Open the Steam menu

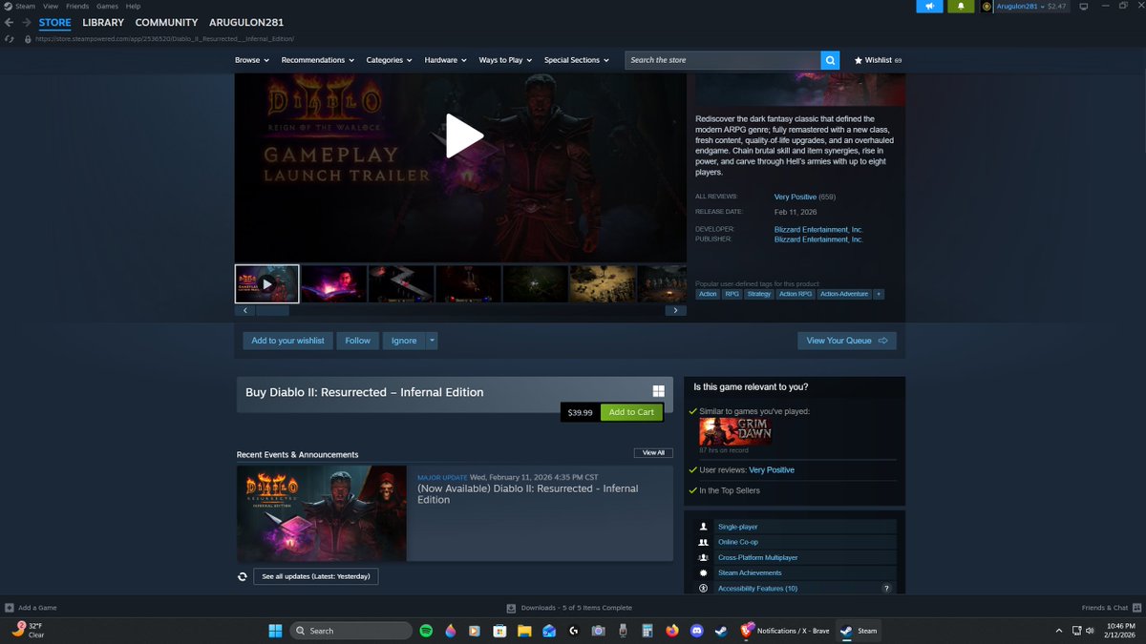(26, 6)
